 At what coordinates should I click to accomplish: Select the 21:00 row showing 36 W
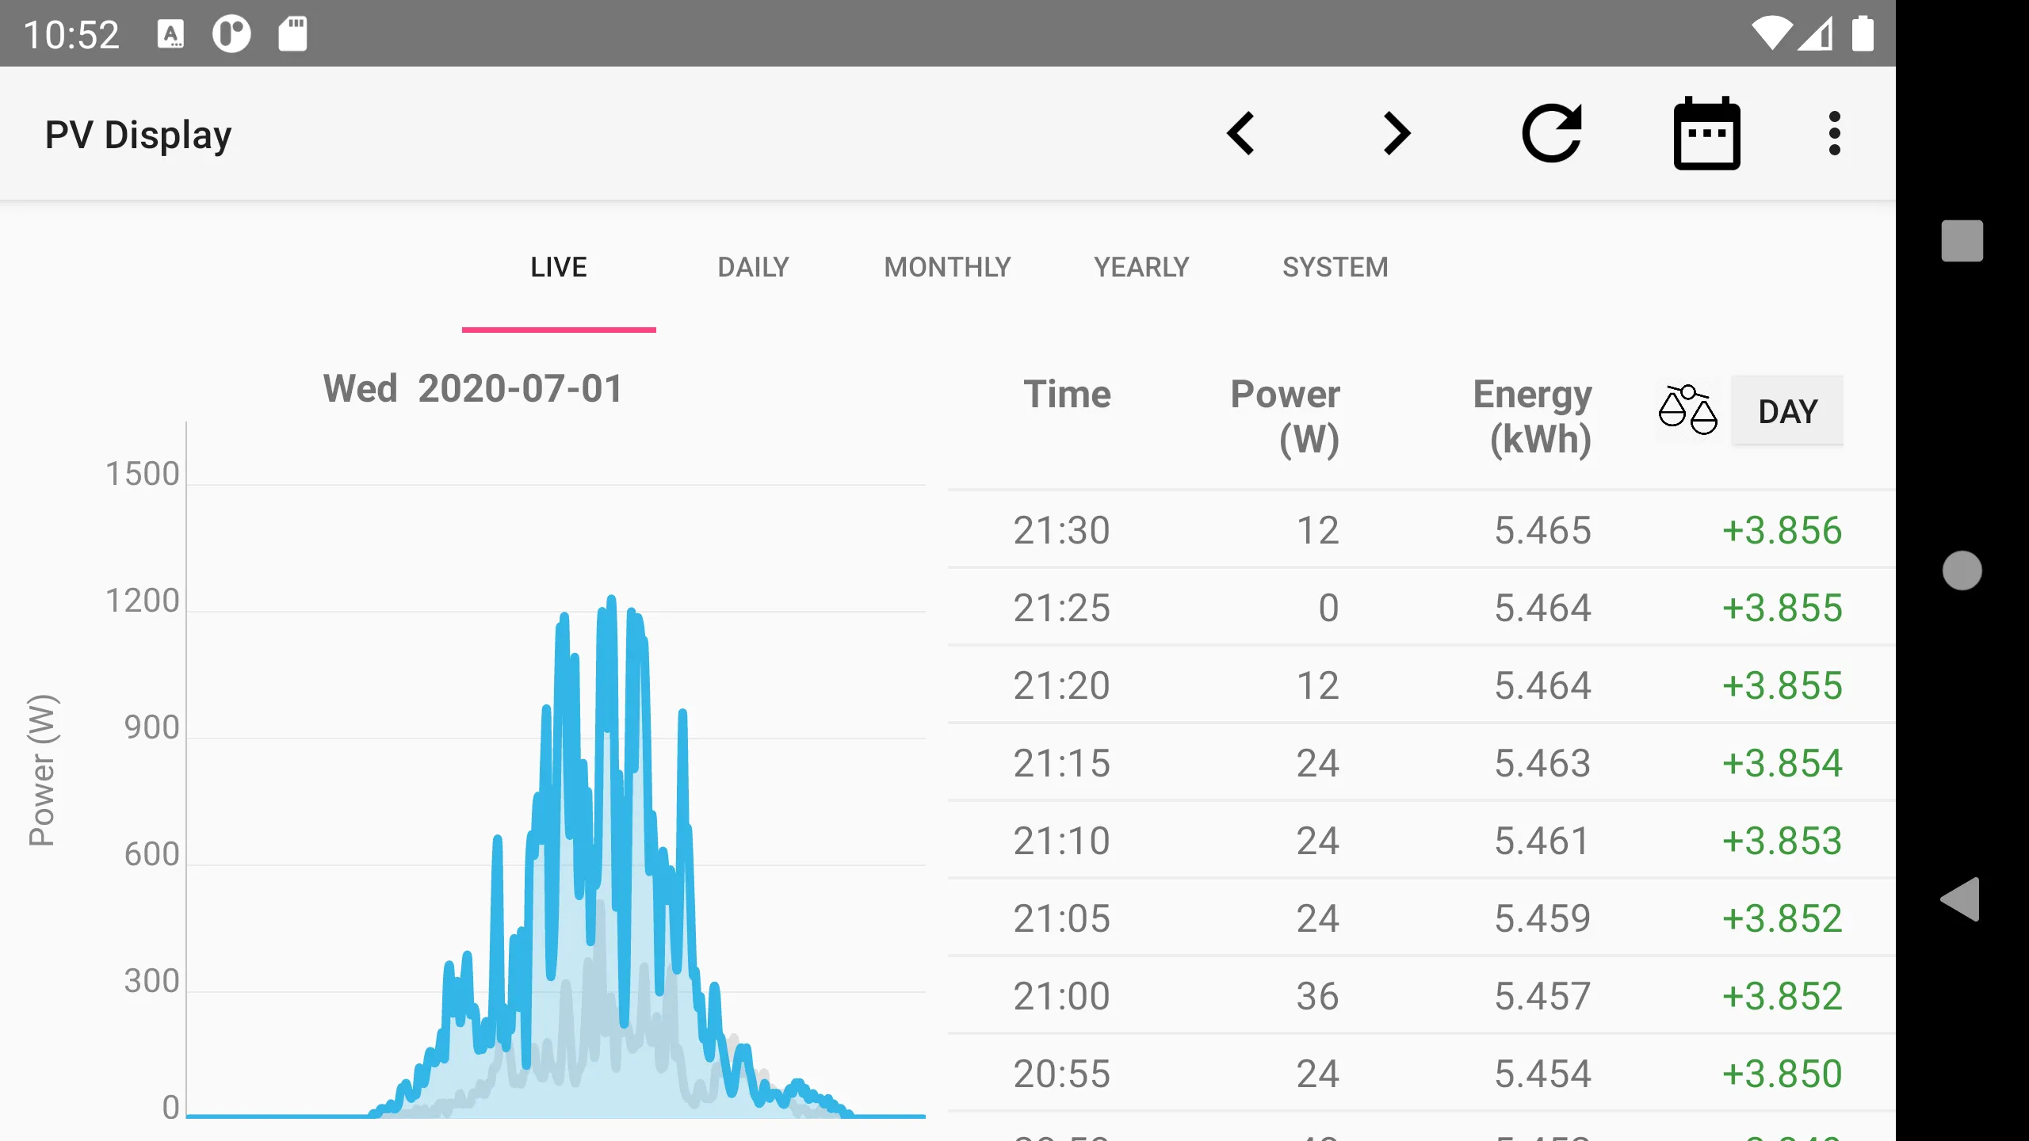1421,995
